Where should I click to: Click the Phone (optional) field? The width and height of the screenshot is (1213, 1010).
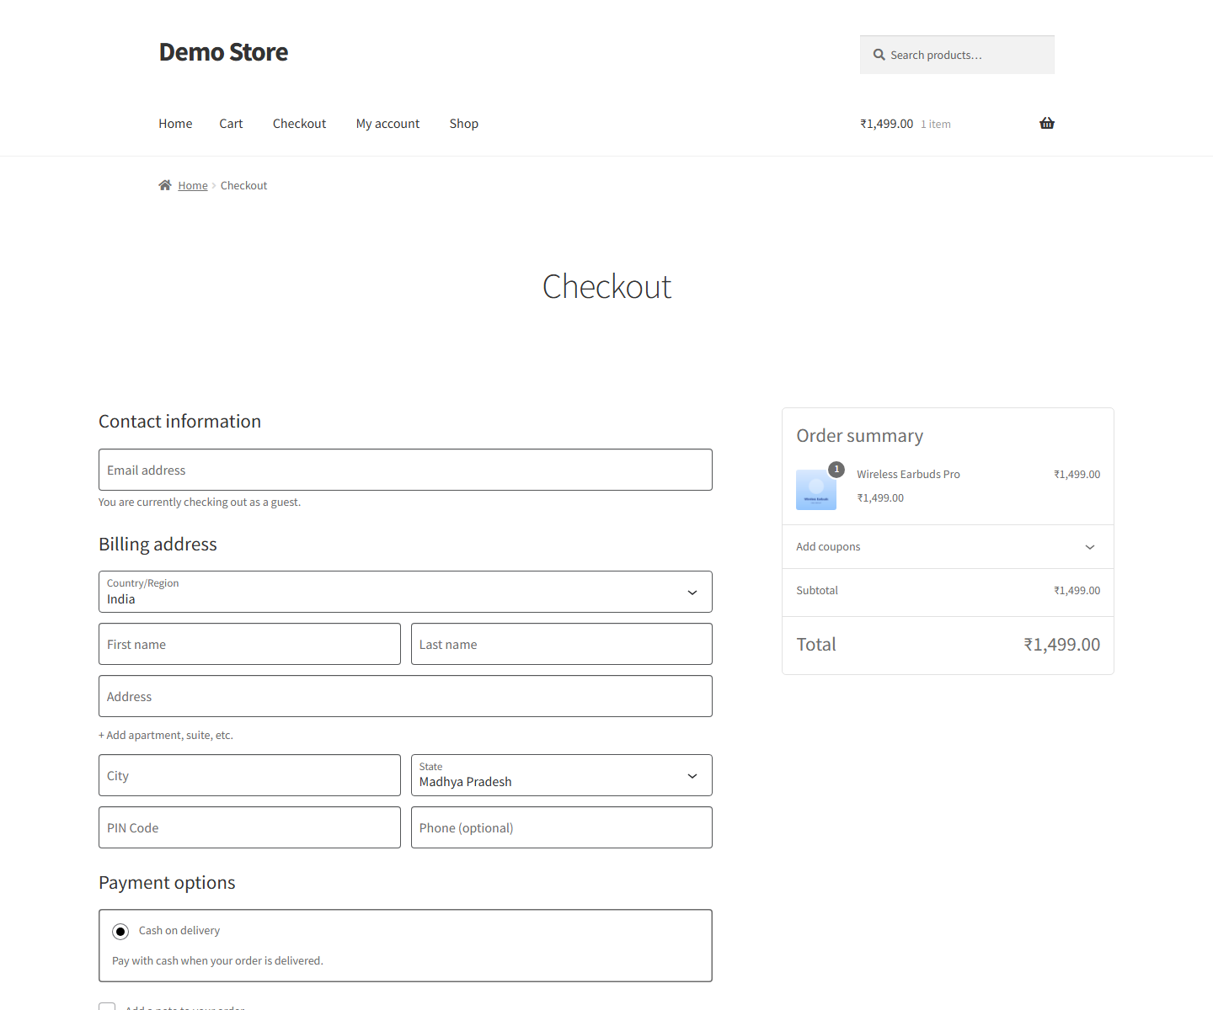[x=562, y=827]
